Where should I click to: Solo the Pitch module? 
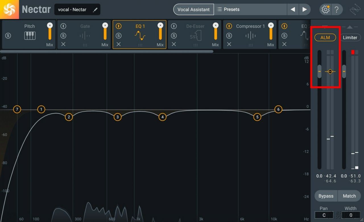coord(8,36)
